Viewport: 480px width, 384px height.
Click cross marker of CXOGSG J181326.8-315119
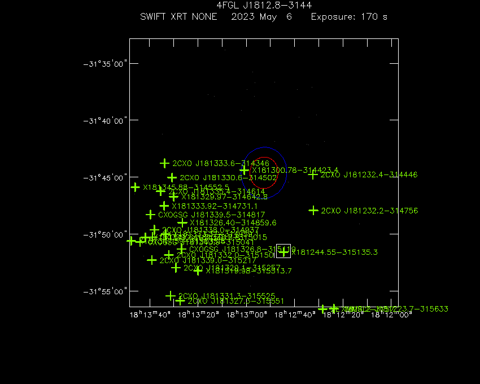[181, 249]
